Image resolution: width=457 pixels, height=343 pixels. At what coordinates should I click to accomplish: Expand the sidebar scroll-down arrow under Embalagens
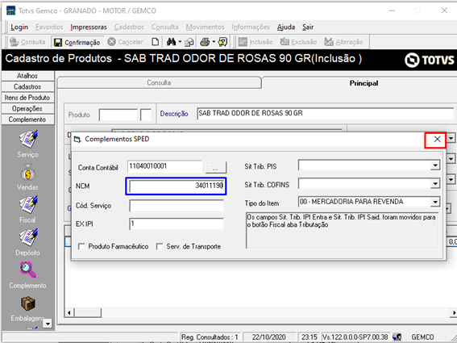point(48,324)
